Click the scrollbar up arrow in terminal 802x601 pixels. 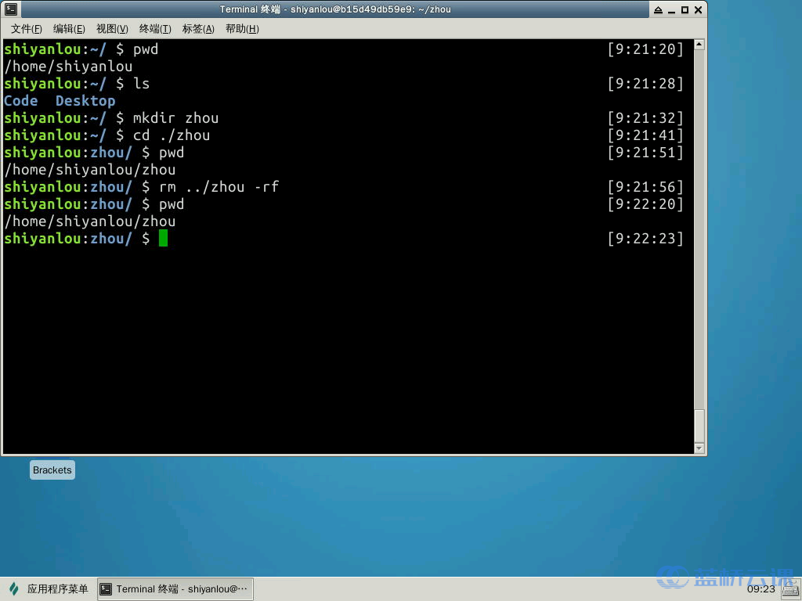699,45
